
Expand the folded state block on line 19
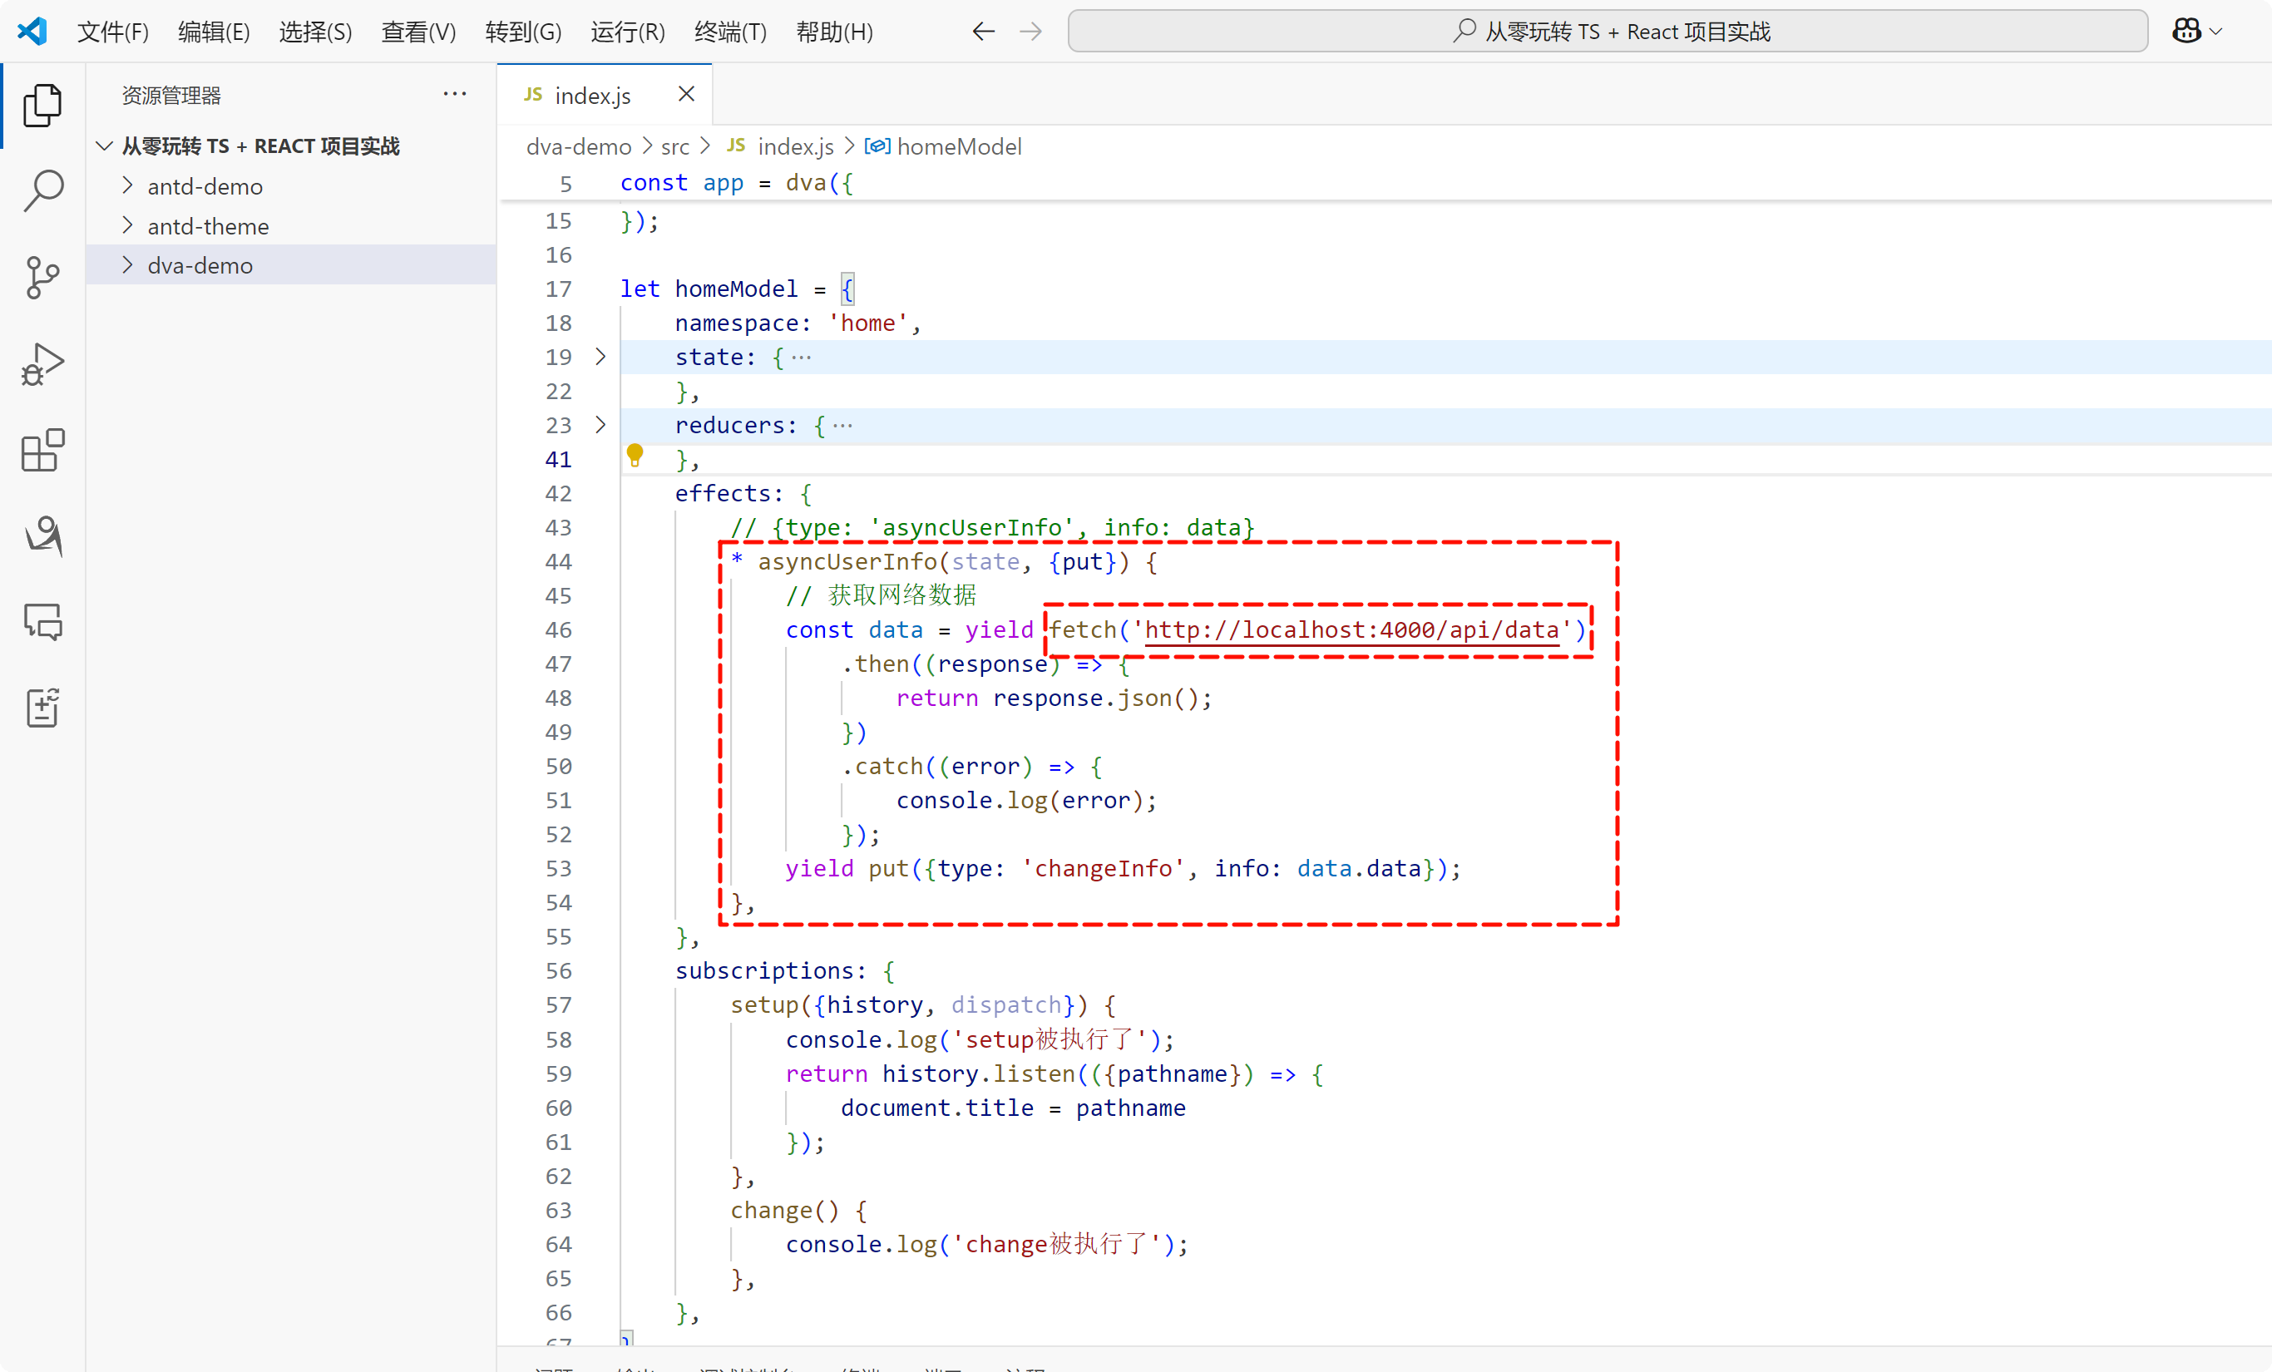(x=600, y=357)
